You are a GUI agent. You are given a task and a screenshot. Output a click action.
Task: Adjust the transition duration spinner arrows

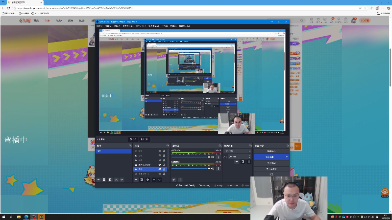(249, 156)
